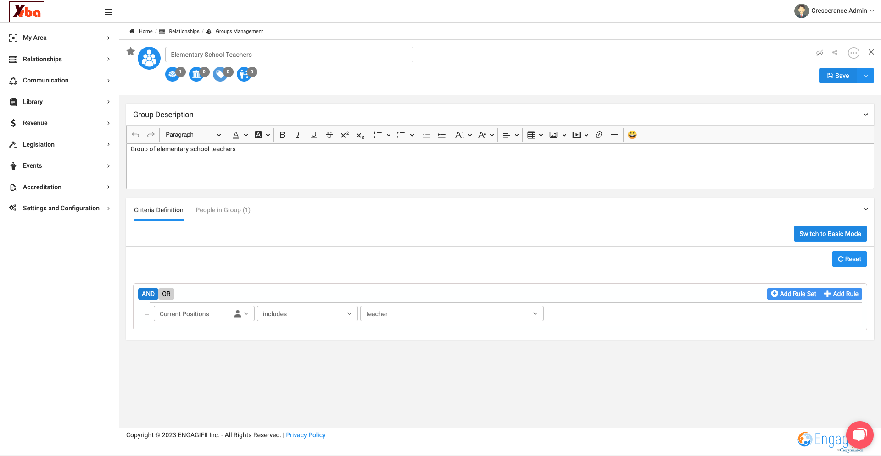The width and height of the screenshot is (881, 456).
Task: Toggle bold formatting in the editor
Action: [283, 135]
